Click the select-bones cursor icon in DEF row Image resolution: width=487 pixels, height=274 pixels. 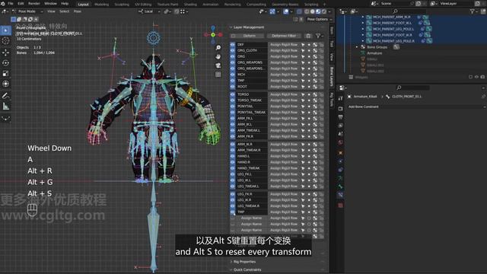coord(303,45)
